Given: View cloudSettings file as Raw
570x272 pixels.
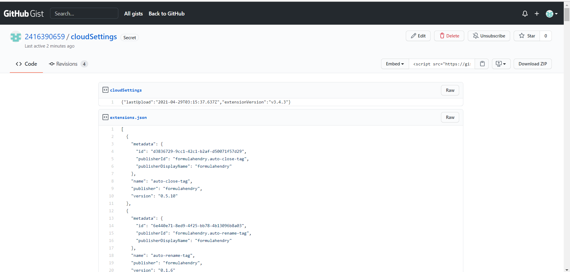Looking at the screenshot, I should 450,90.
